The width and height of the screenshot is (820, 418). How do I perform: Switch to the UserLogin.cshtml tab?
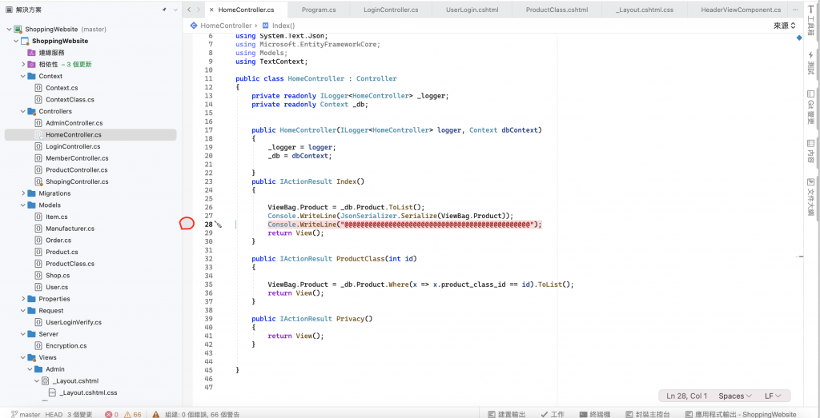point(472,10)
